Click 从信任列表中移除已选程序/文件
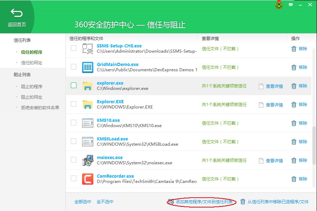 tap(278, 202)
